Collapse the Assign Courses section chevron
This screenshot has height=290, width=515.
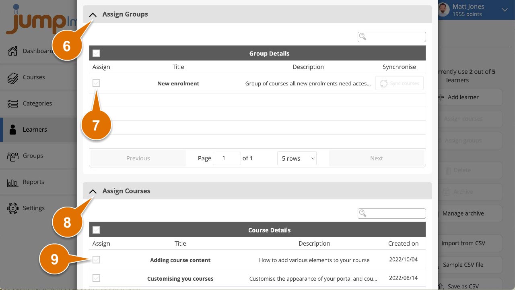pos(93,191)
